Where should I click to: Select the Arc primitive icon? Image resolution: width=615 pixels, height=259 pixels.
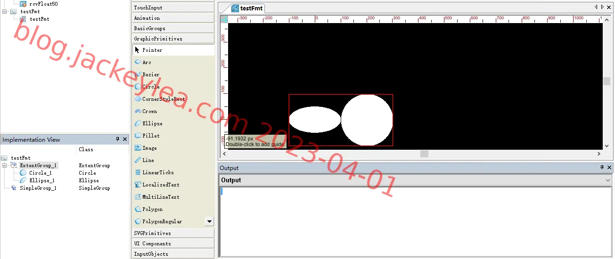pyautogui.click(x=138, y=62)
